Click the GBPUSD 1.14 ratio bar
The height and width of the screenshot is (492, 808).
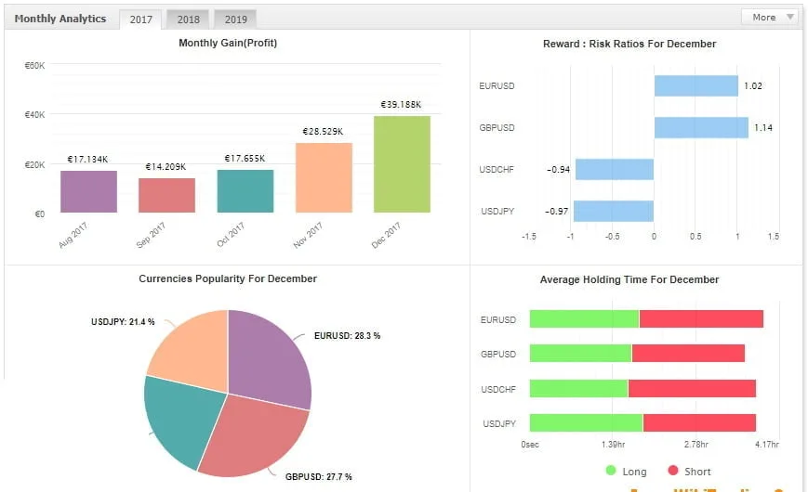point(701,127)
